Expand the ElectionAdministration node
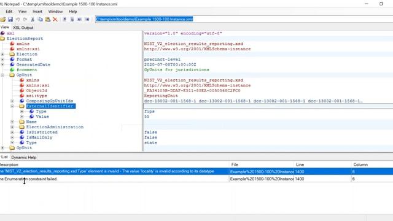 point(12,127)
